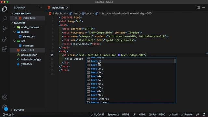Click the indigo color swatch before text-indigo-500
208x117 pixels.
click(x=119, y=55)
